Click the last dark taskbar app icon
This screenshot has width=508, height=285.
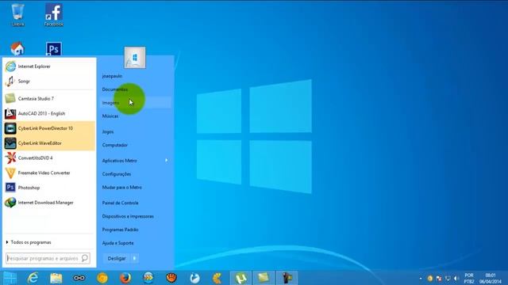(x=287, y=278)
